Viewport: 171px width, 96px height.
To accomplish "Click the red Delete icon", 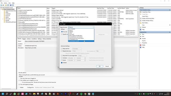I will click(x=141, y=45).
